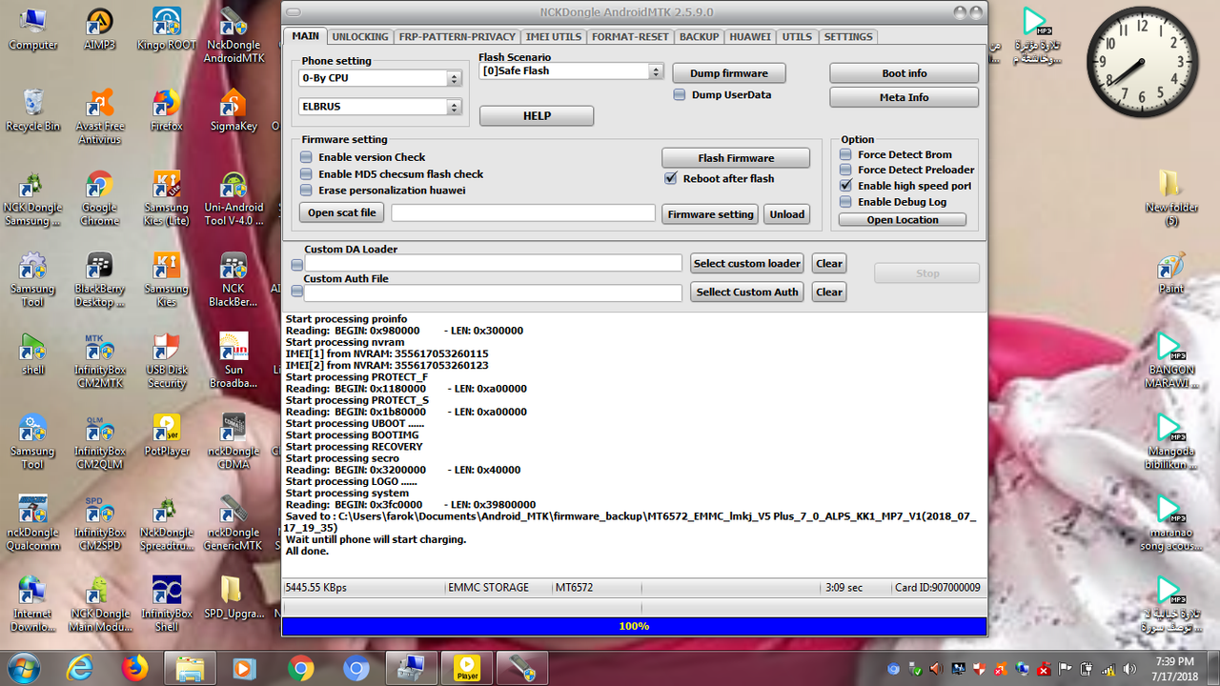
Task: Click the Dump firmware button
Action: pyautogui.click(x=729, y=73)
